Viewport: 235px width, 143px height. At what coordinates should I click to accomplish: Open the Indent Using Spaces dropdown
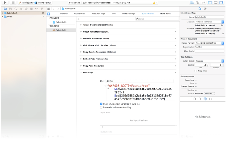tap(210, 61)
